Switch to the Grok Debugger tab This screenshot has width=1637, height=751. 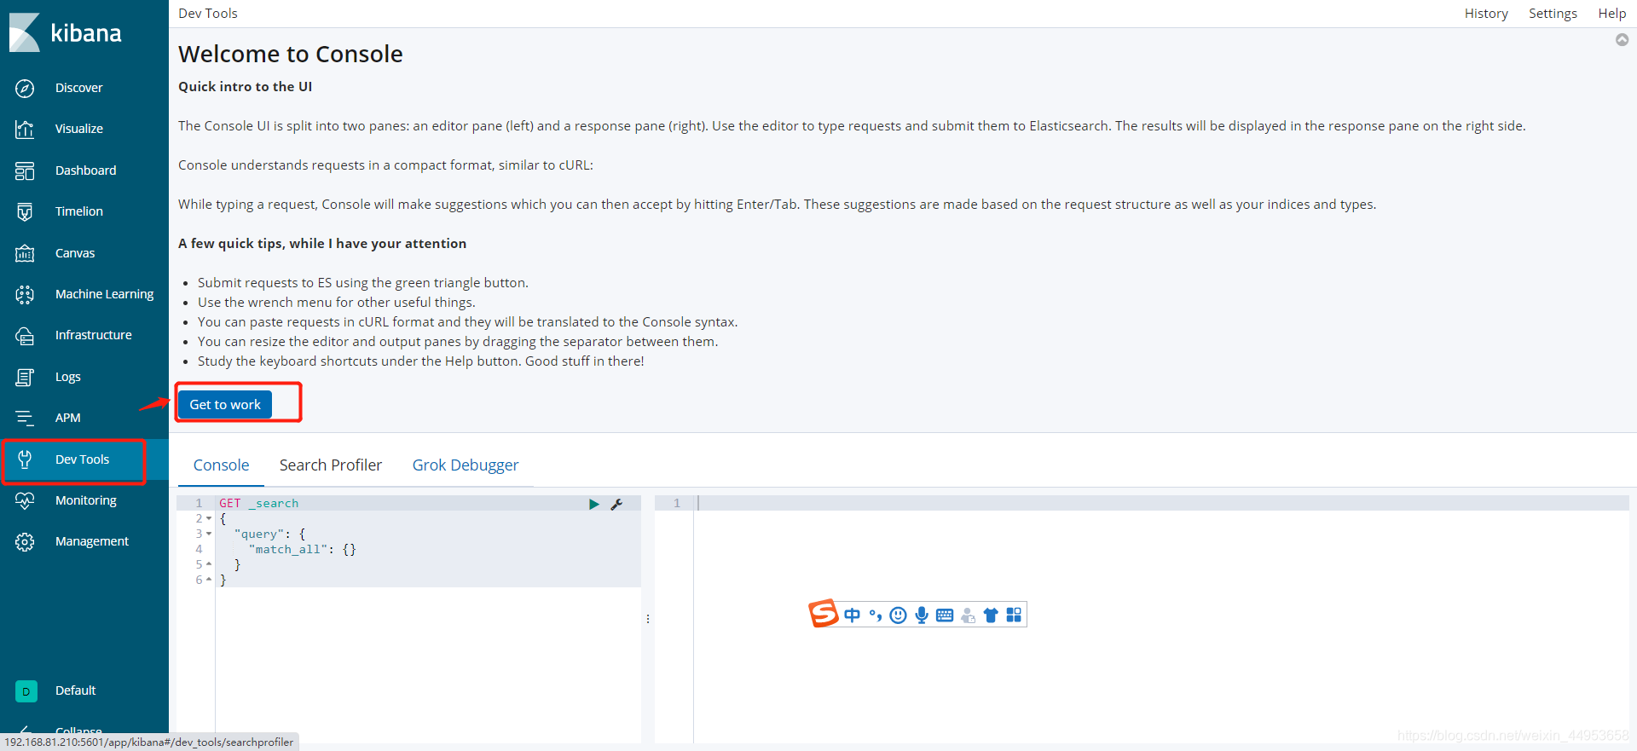coord(466,465)
